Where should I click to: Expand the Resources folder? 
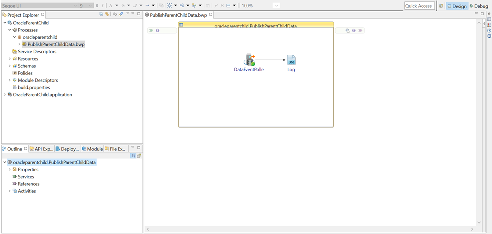click(x=10, y=59)
